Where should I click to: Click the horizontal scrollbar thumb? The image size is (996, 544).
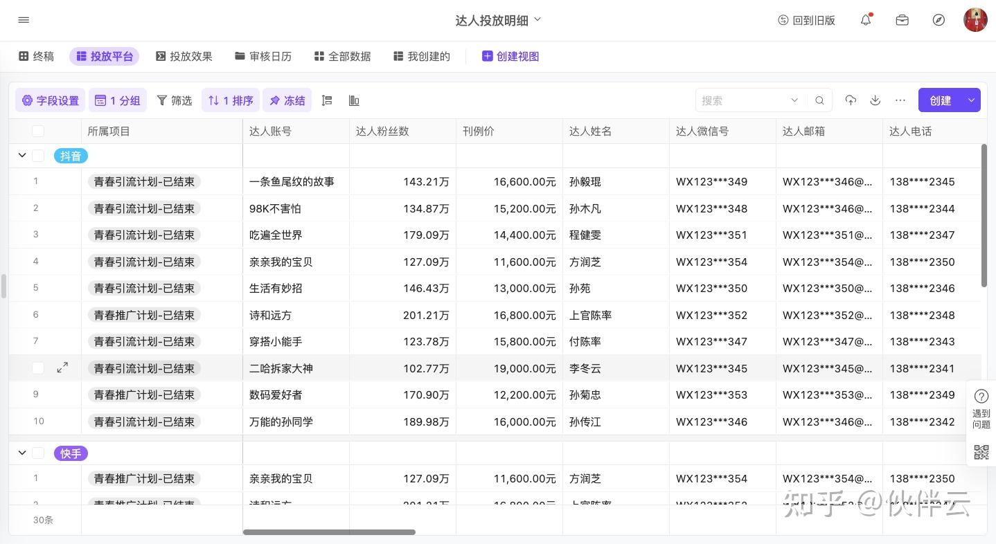pyautogui.click(x=329, y=532)
